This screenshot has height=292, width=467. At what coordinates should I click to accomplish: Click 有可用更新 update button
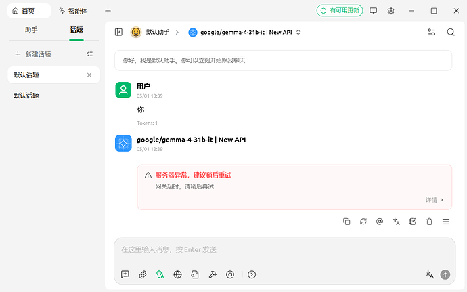pyautogui.click(x=340, y=11)
